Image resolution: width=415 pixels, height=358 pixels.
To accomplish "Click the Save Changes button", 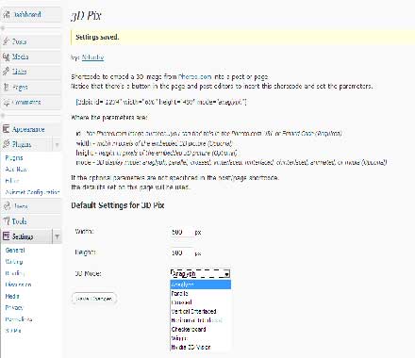I will (94, 299).
